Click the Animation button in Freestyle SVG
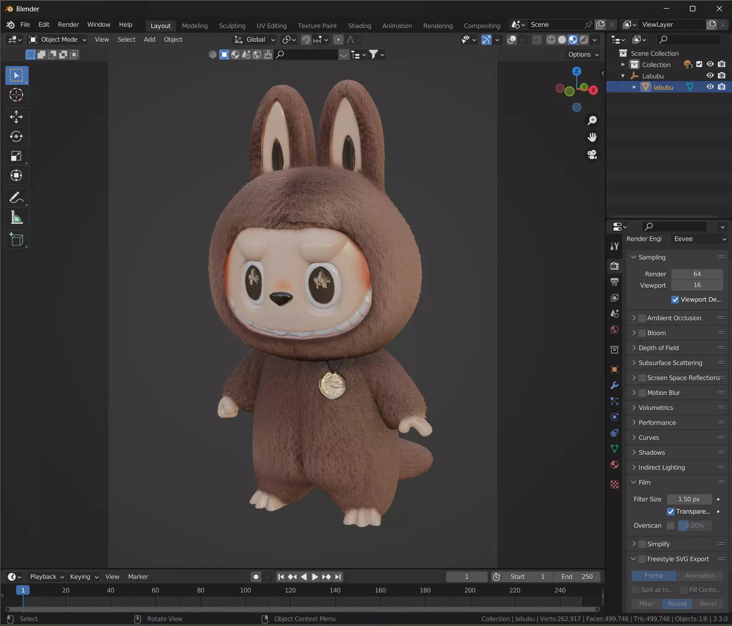 pos(700,576)
